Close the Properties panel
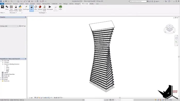This screenshot has width=180, height=101. [x=25, y=17]
